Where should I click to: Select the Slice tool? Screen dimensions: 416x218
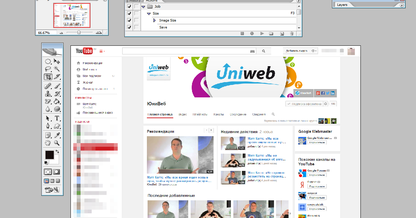(x=57, y=77)
